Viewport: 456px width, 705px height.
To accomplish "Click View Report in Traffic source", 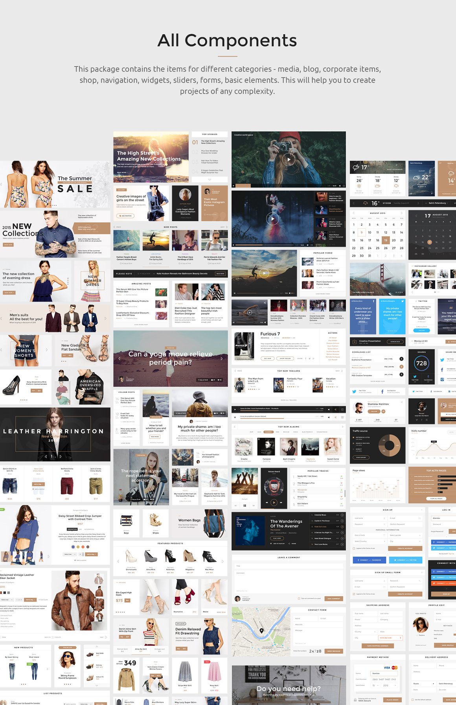I will [x=361, y=458].
